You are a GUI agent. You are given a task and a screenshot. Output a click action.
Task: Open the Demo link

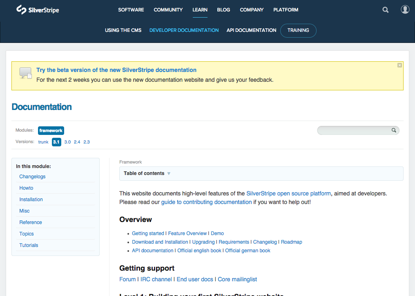pos(217,233)
